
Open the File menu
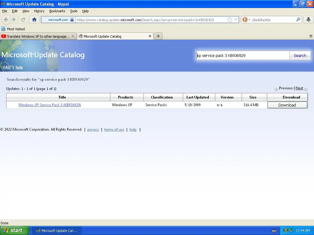(x=5, y=11)
